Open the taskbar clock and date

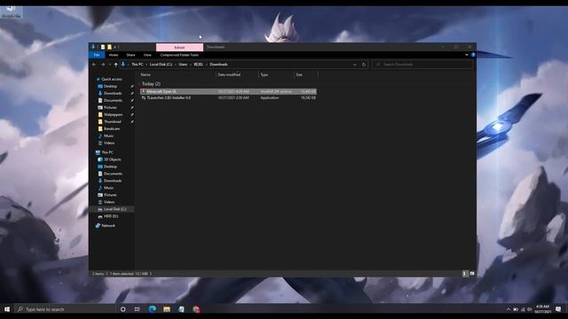(542, 309)
